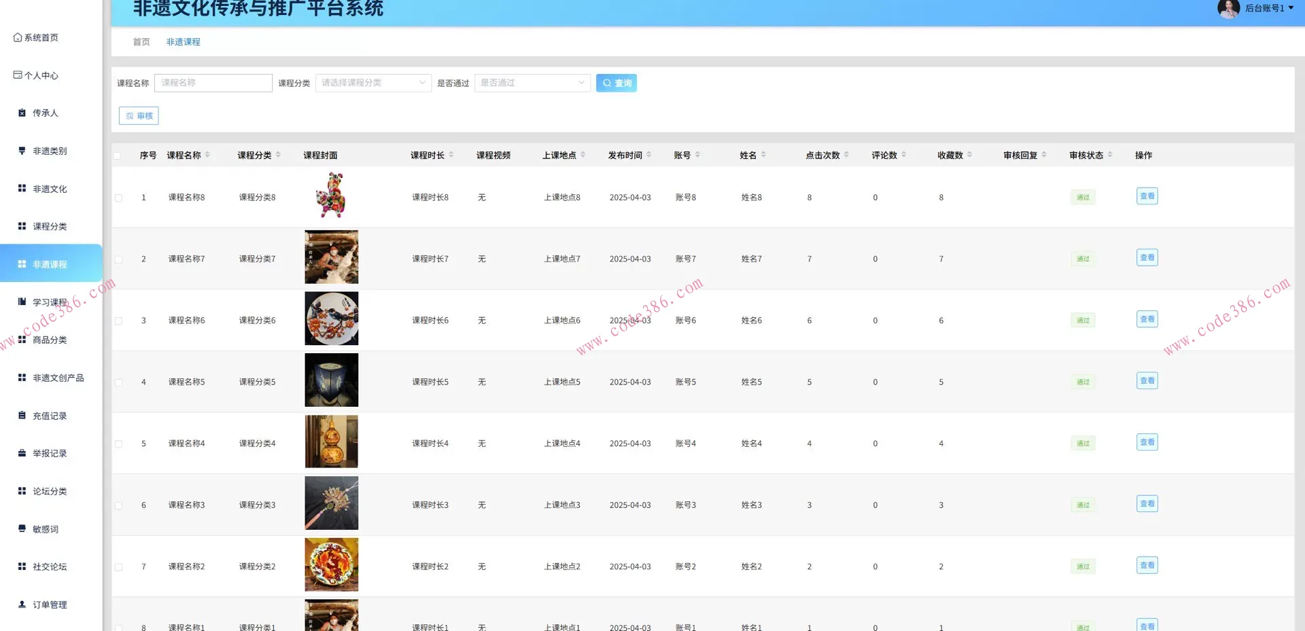
Task: Open the 是否通过 filter dropdown
Action: (x=532, y=83)
